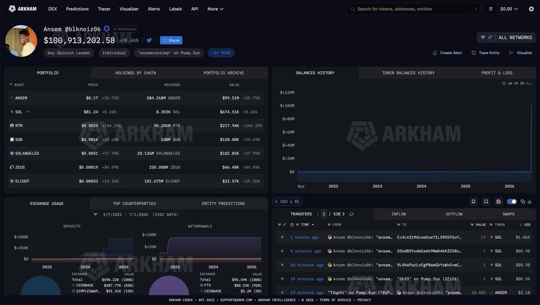Switch to TOKEN BALANCES HISTORY tab
The width and height of the screenshot is (540, 305).
tap(408, 73)
